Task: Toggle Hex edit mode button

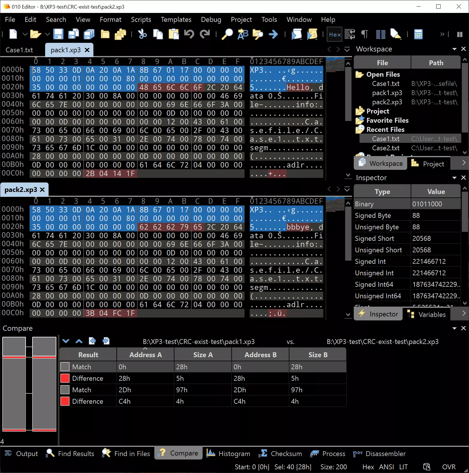Action: pos(335,34)
